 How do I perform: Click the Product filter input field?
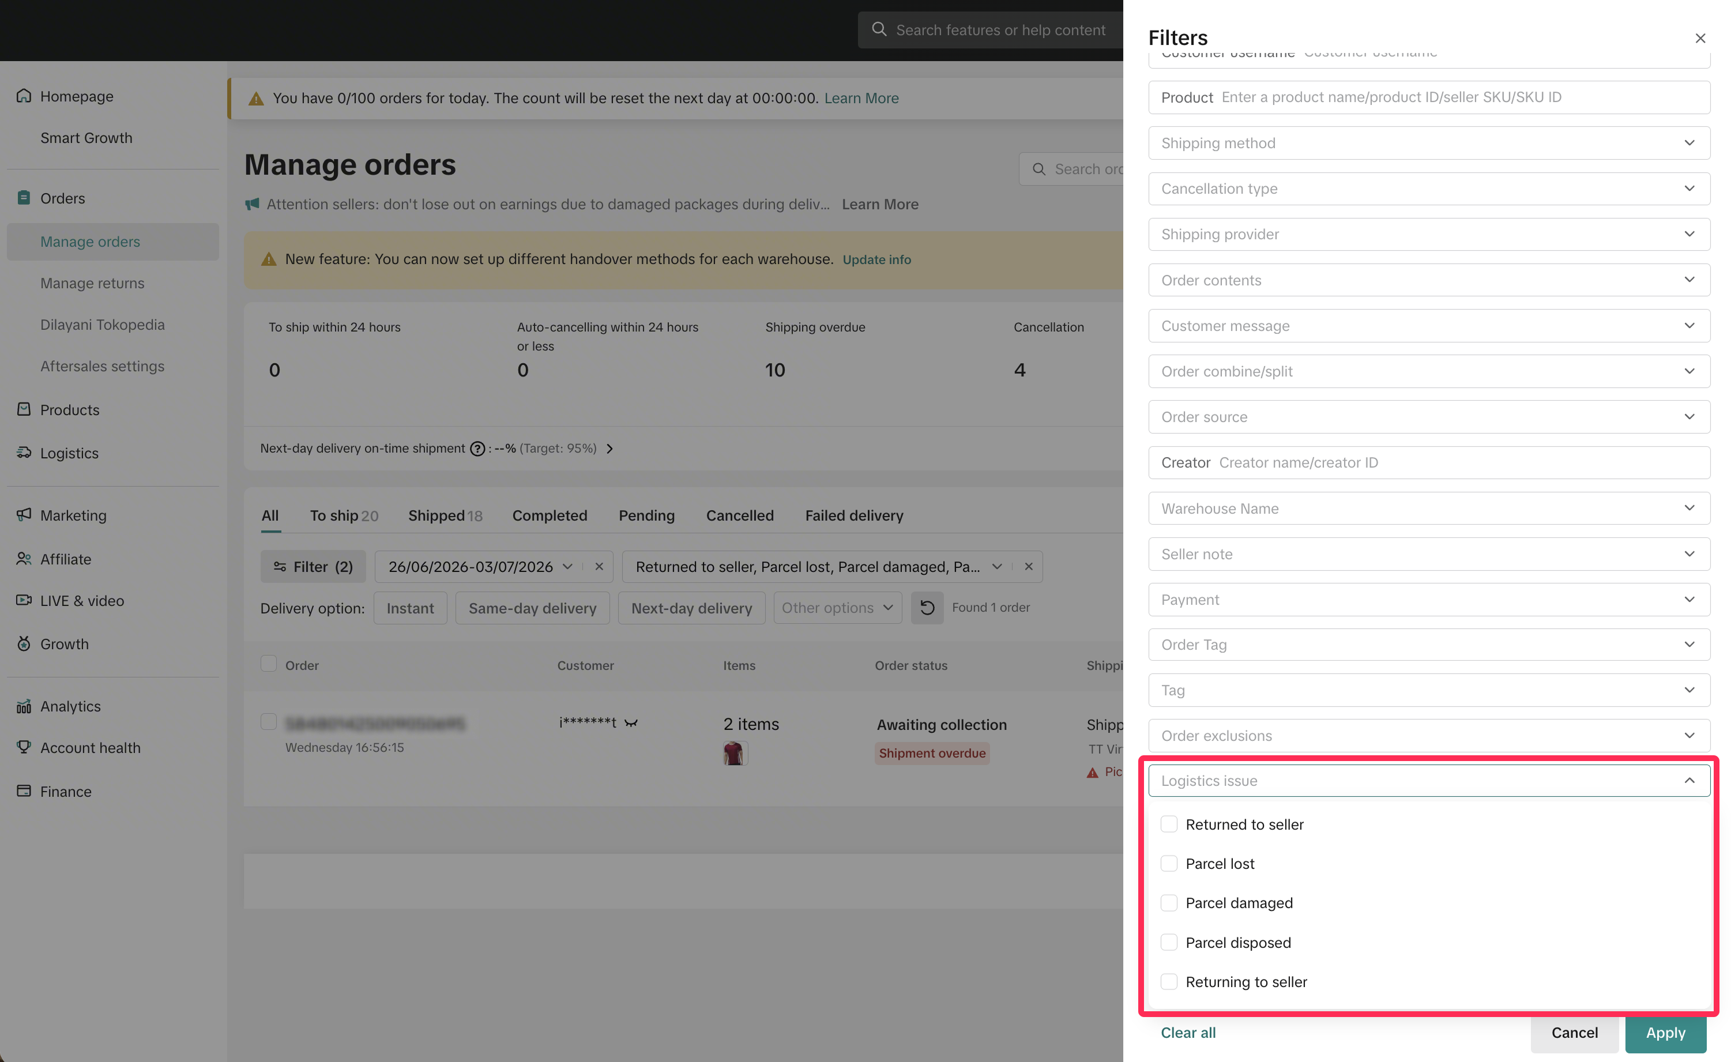pyautogui.click(x=1429, y=97)
